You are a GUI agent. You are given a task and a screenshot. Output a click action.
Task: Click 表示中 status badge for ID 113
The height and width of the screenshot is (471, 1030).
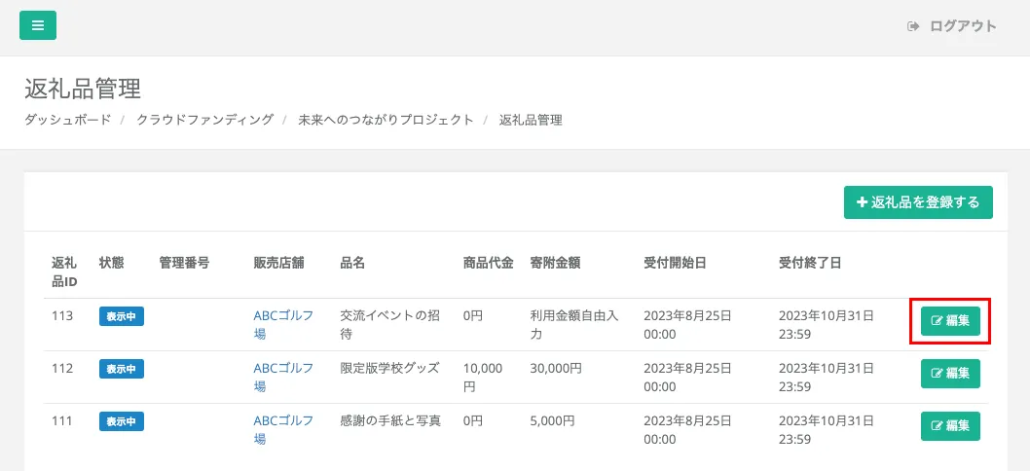tap(122, 316)
